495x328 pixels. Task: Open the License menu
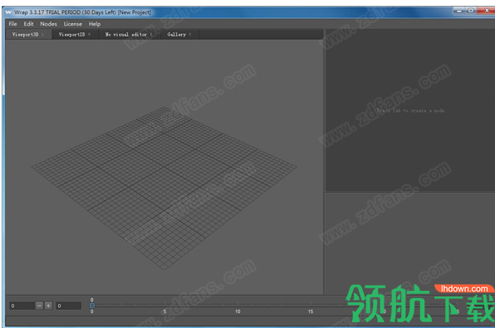[x=72, y=24]
